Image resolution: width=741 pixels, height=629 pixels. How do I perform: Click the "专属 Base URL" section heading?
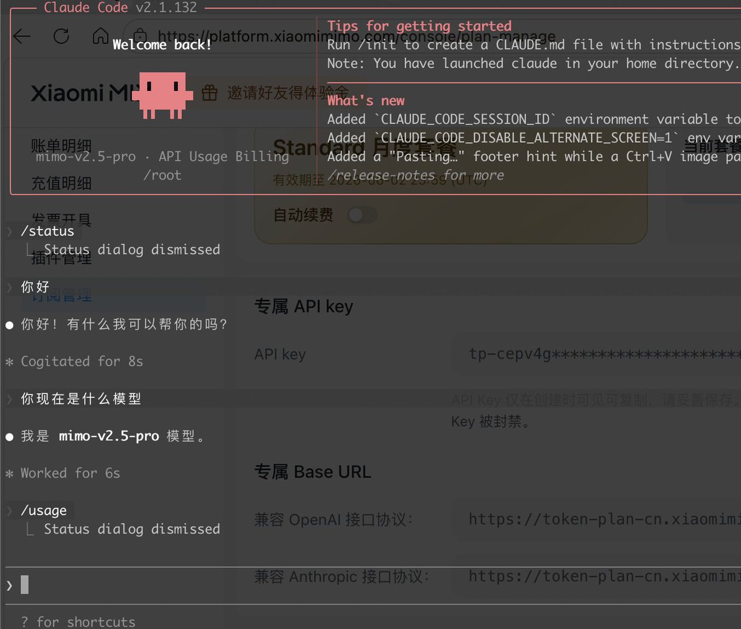click(313, 471)
